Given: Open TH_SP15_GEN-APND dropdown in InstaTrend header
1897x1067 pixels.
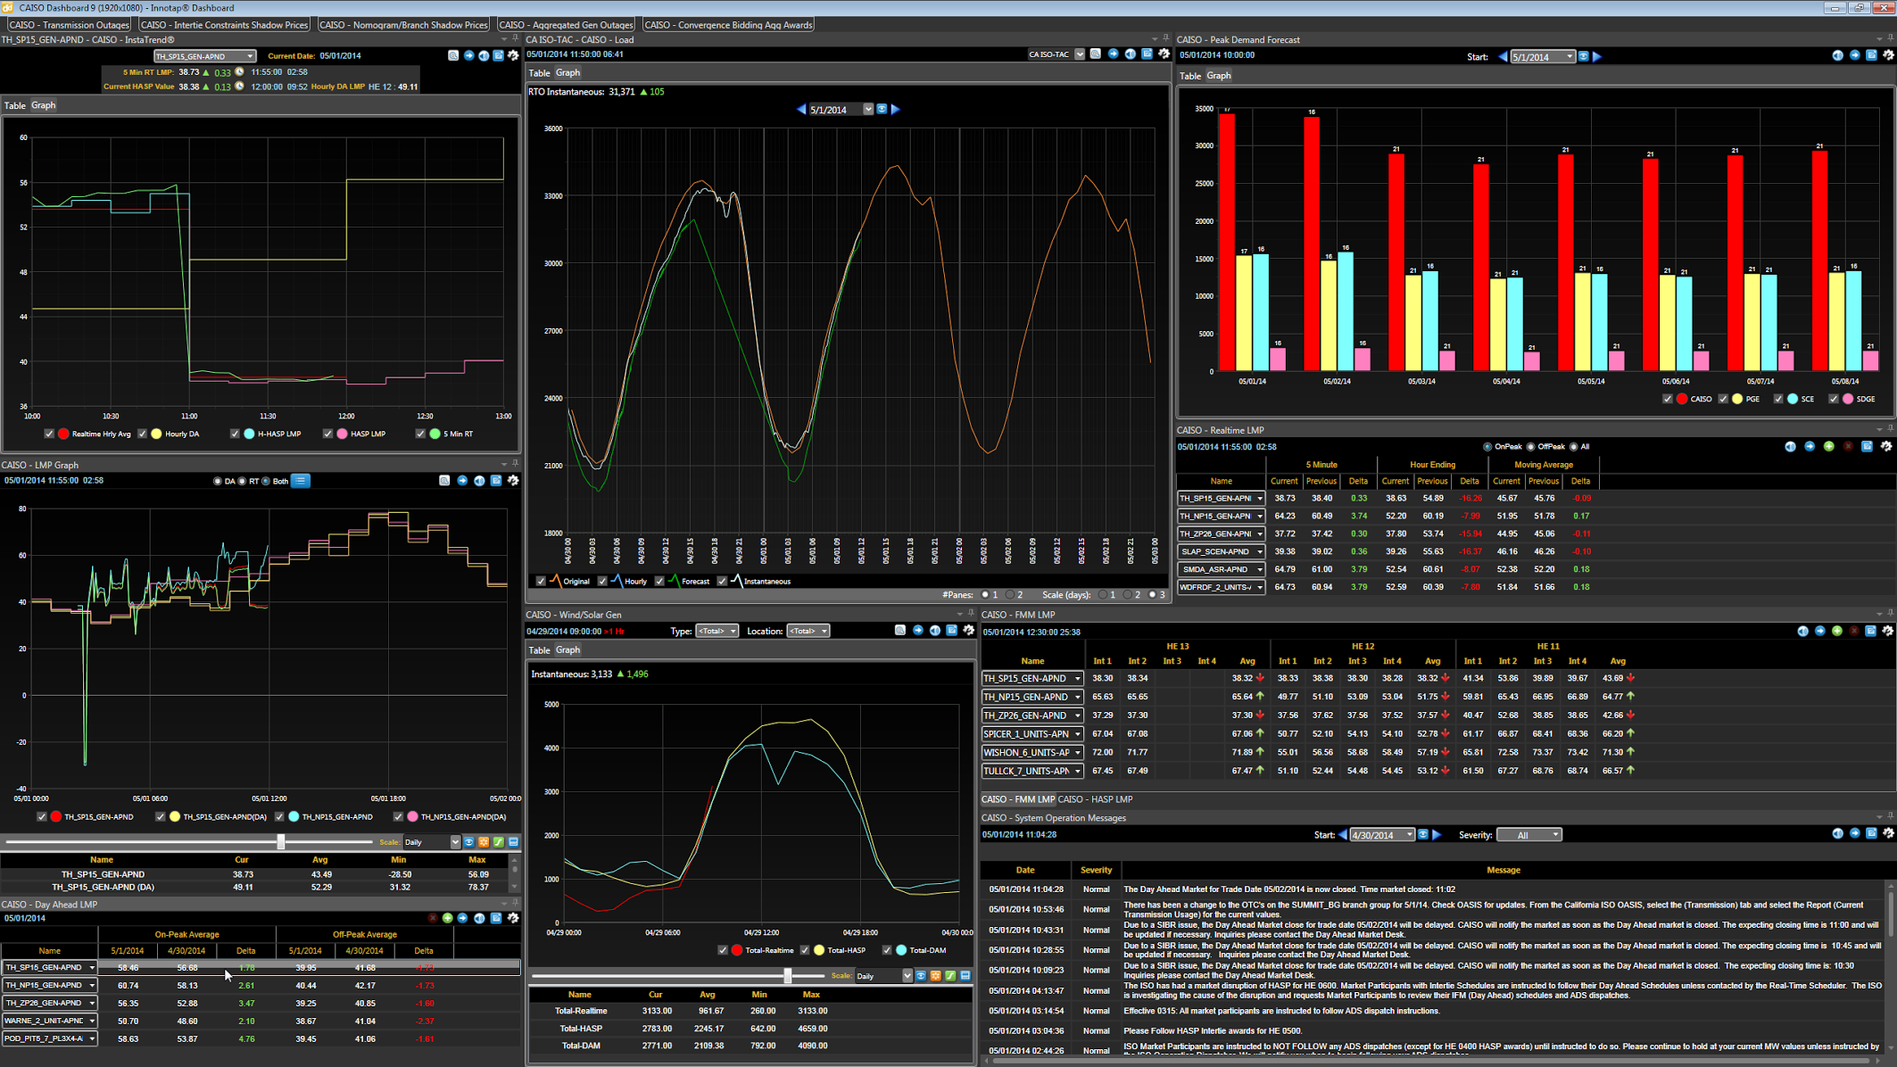Looking at the screenshot, I should tap(250, 56).
